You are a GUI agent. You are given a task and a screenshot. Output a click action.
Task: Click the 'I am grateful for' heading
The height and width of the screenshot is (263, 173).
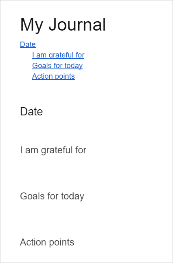click(x=53, y=150)
